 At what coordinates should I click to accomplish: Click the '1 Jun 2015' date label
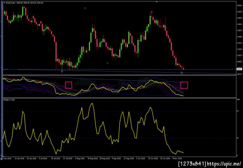(x=7, y=159)
